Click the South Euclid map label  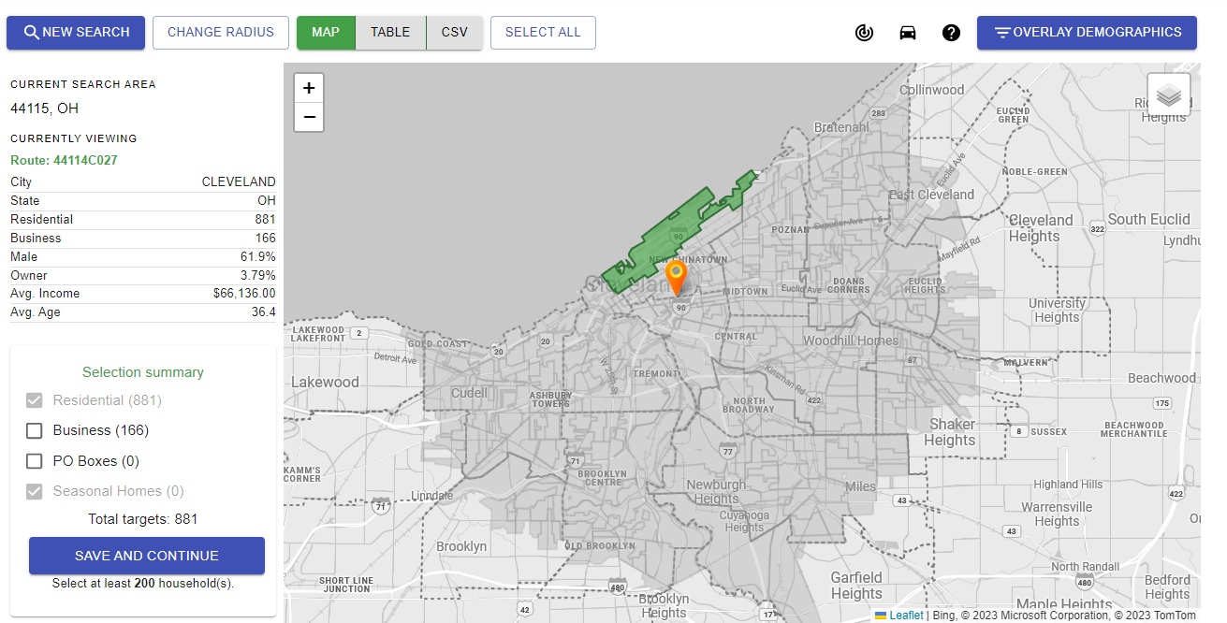1149,219
